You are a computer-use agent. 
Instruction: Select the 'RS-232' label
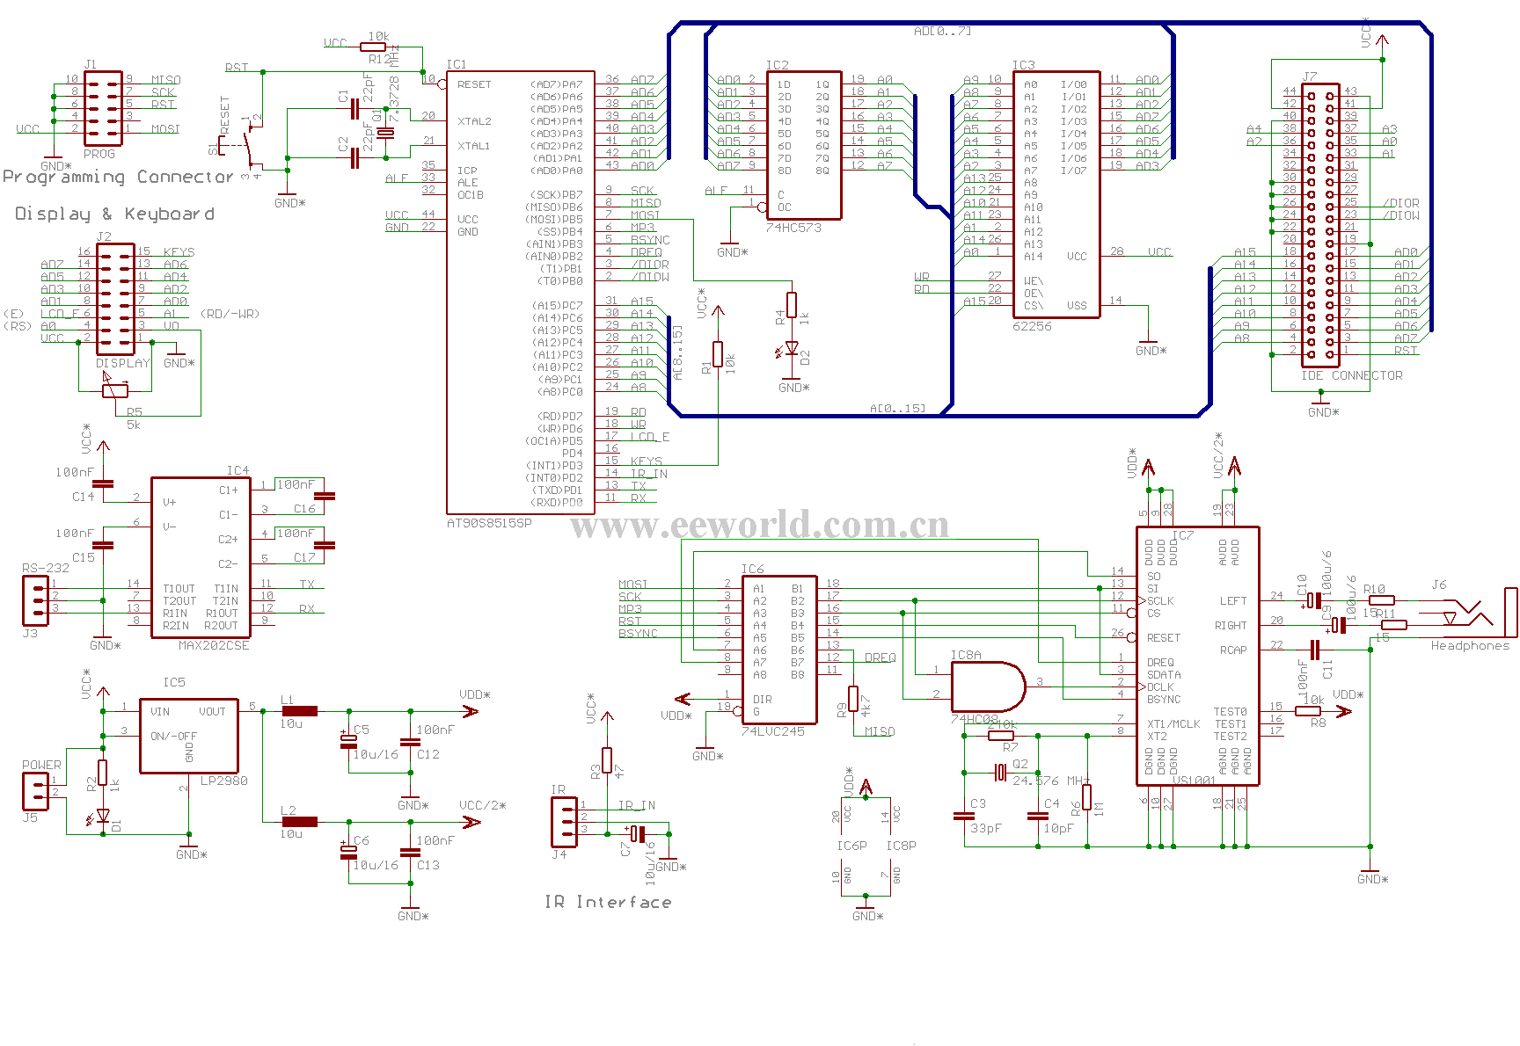tap(46, 568)
